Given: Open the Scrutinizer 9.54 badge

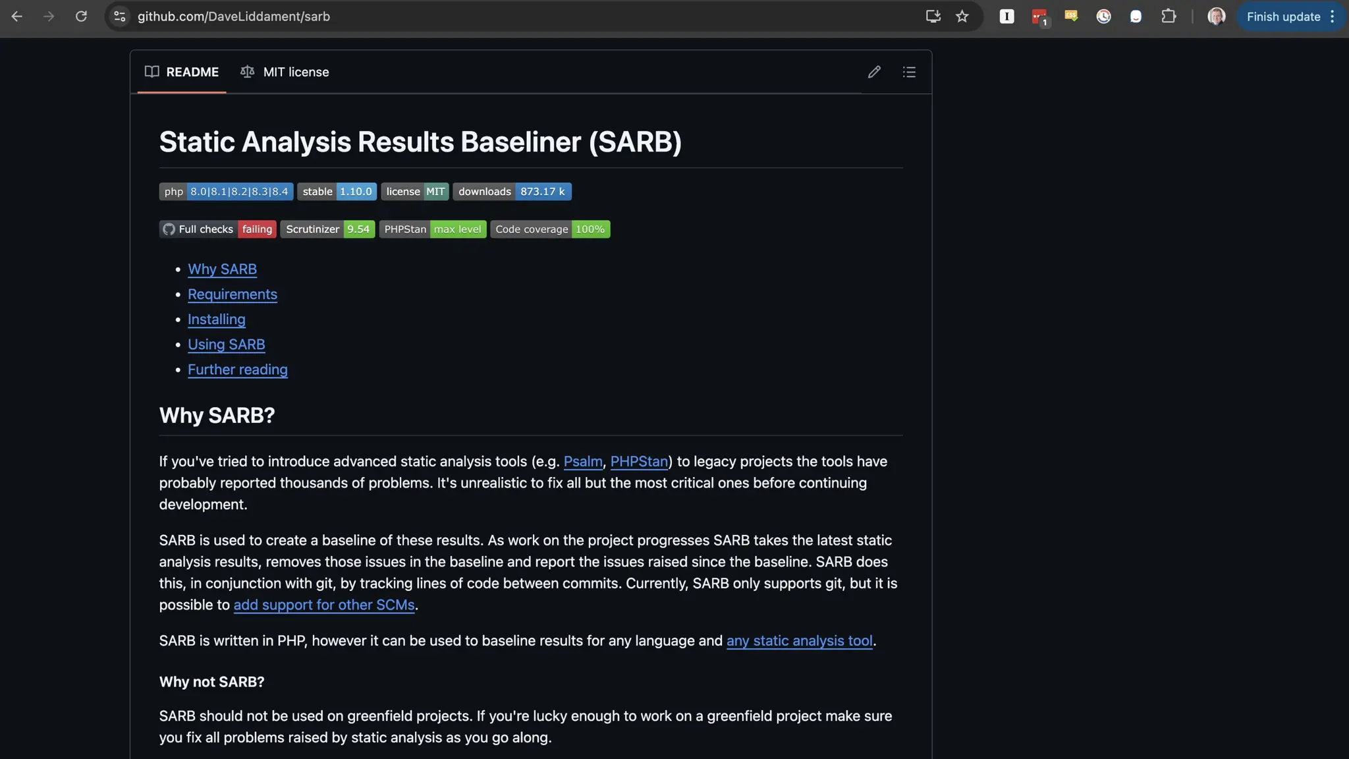Looking at the screenshot, I should [x=327, y=229].
